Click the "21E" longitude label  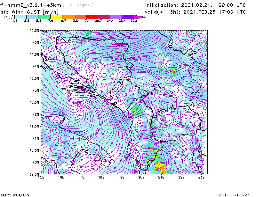(x=161, y=177)
